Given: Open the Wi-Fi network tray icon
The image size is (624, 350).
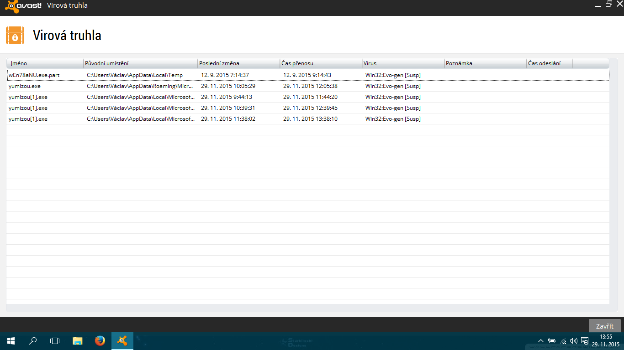Looking at the screenshot, I should pos(563,341).
